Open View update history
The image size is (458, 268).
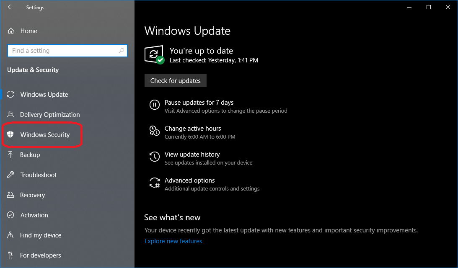coord(192,155)
